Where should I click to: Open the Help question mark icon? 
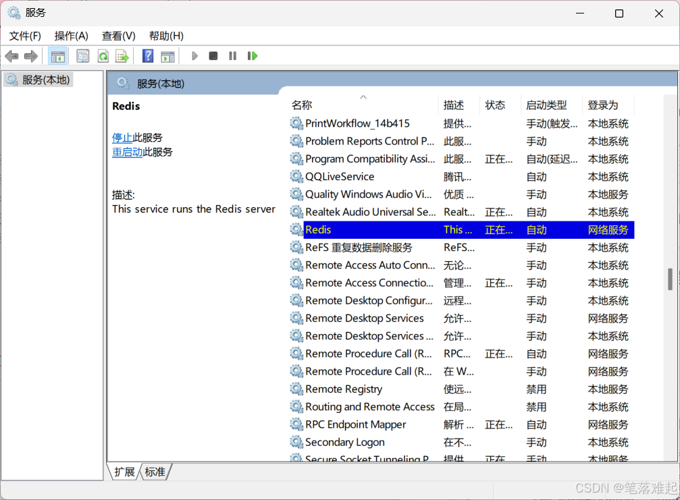pyautogui.click(x=148, y=56)
